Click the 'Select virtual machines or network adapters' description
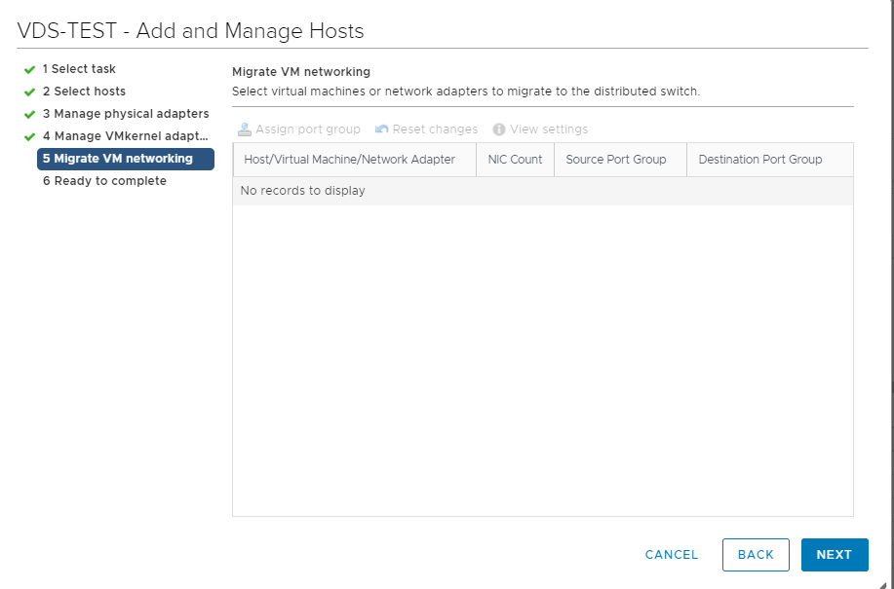Screen dimensions: 894x589 [466, 92]
